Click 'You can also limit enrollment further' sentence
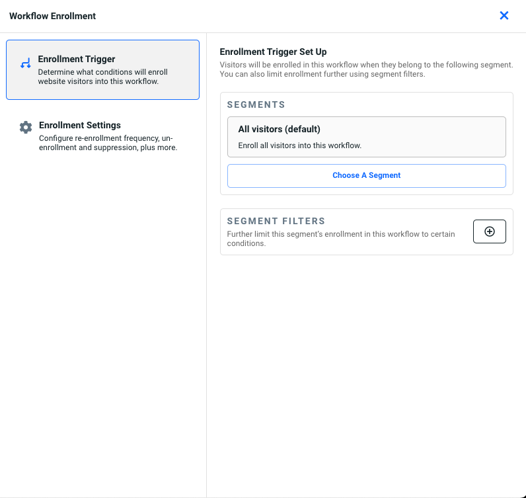 coord(322,74)
